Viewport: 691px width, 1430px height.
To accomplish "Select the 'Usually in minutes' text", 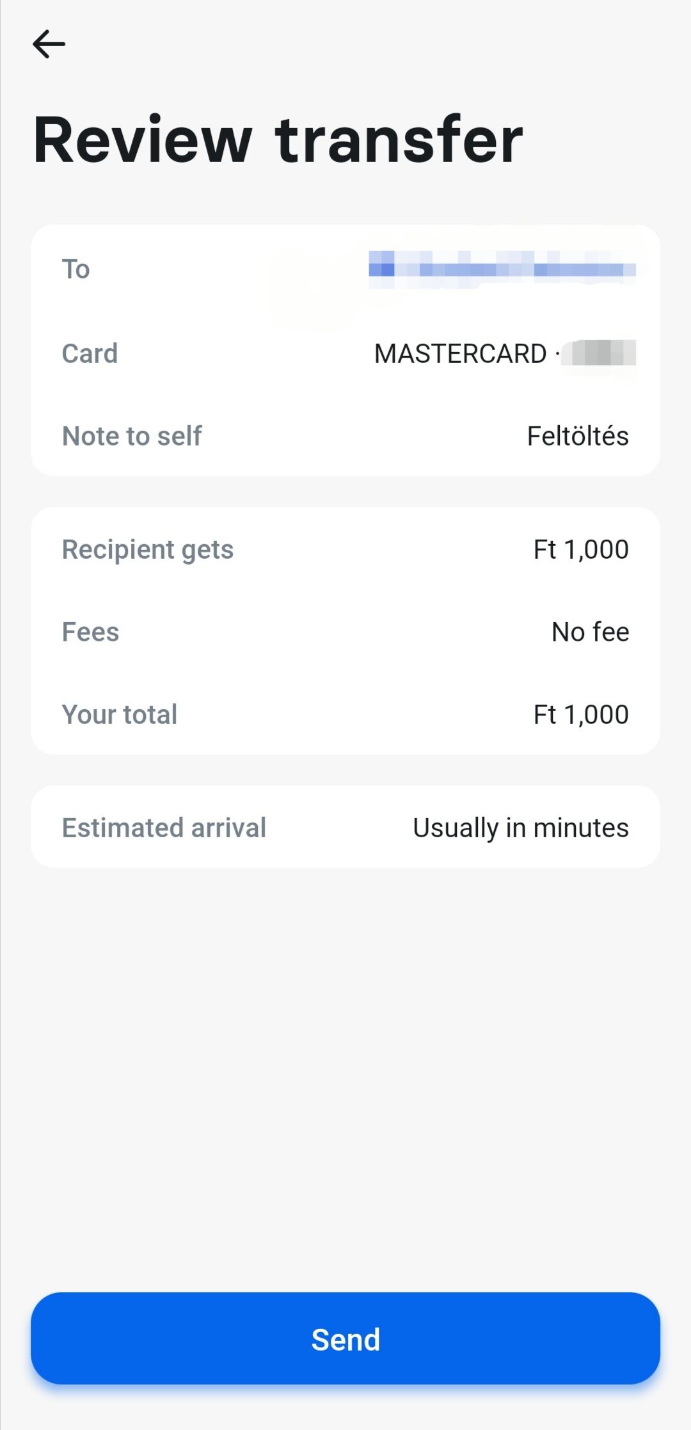I will coord(521,828).
